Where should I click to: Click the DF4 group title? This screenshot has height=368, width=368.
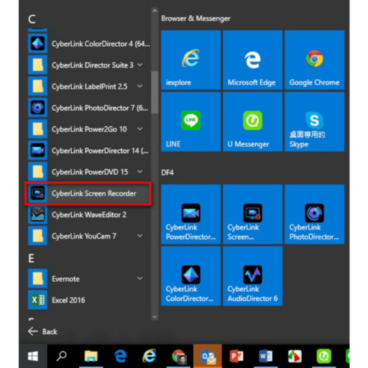[x=167, y=172]
